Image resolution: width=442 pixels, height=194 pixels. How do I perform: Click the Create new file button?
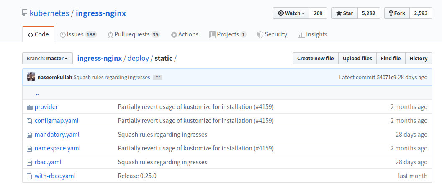click(x=316, y=59)
